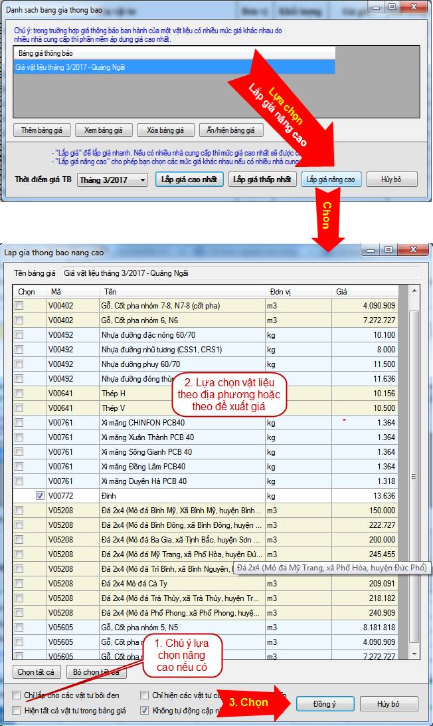Tick the checkbox for Thép H row
The height and width of the screenshot is (726, 433).
pyautogui.click(x=19, y=394)
